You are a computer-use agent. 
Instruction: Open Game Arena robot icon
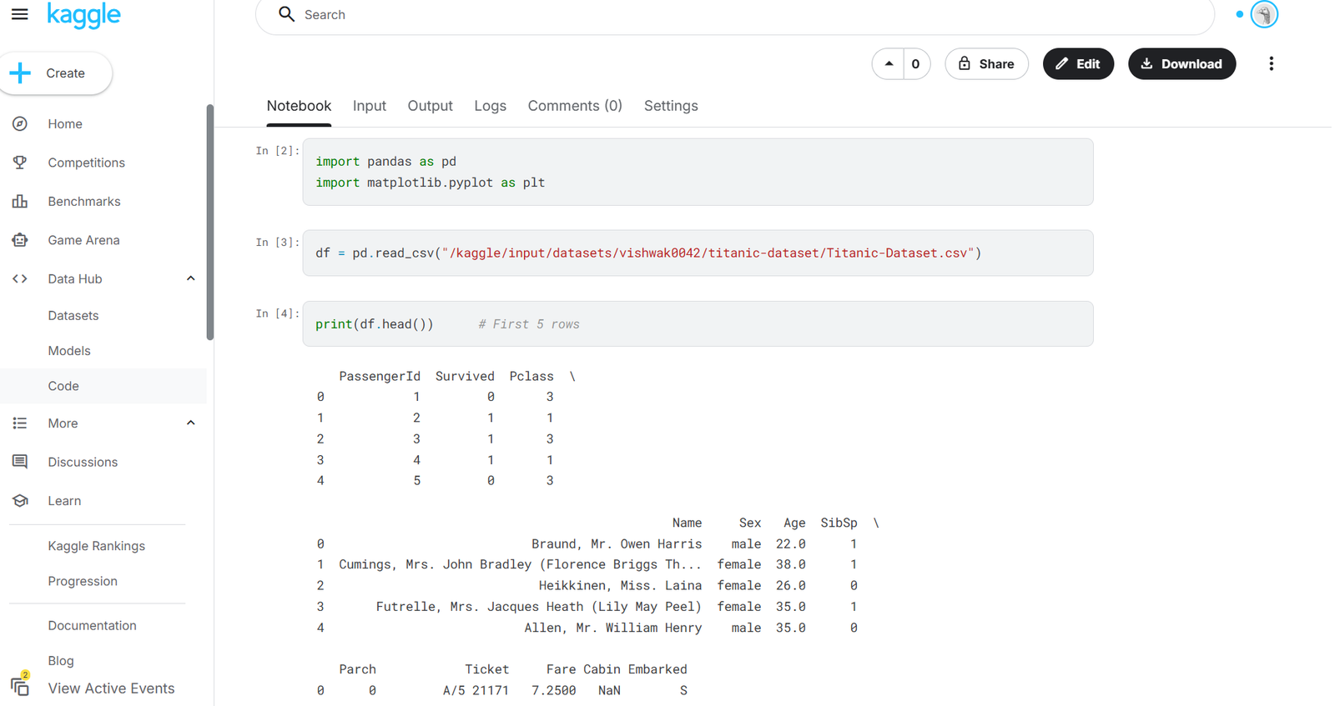coord(20,240)
